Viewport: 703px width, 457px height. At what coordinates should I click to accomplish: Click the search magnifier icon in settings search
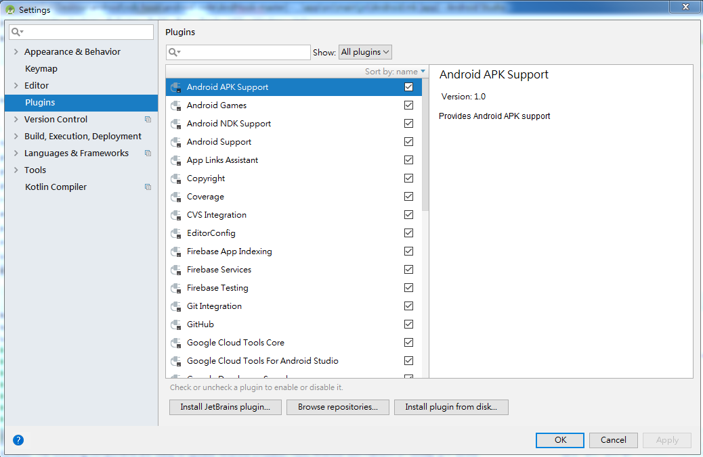click(x=17, y=32)
